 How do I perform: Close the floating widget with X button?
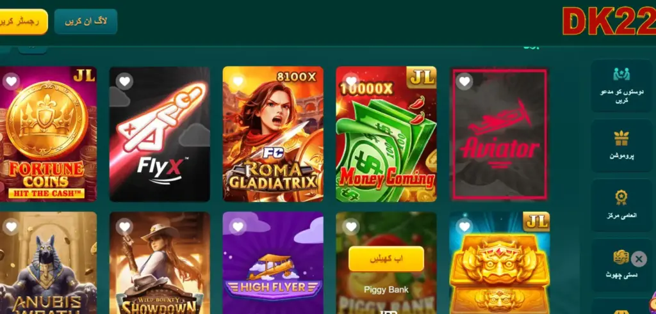639,259
